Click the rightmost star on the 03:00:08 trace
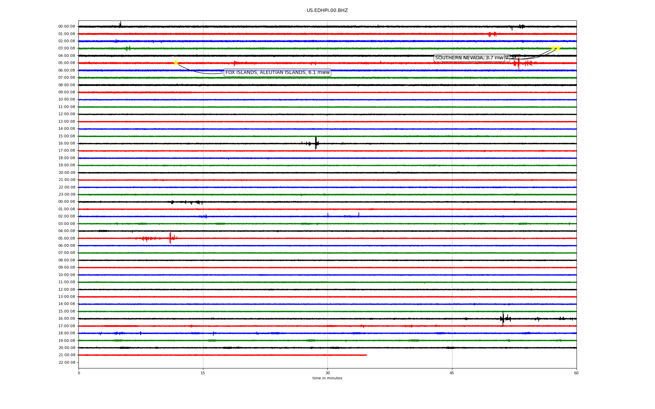 point(558,48)
